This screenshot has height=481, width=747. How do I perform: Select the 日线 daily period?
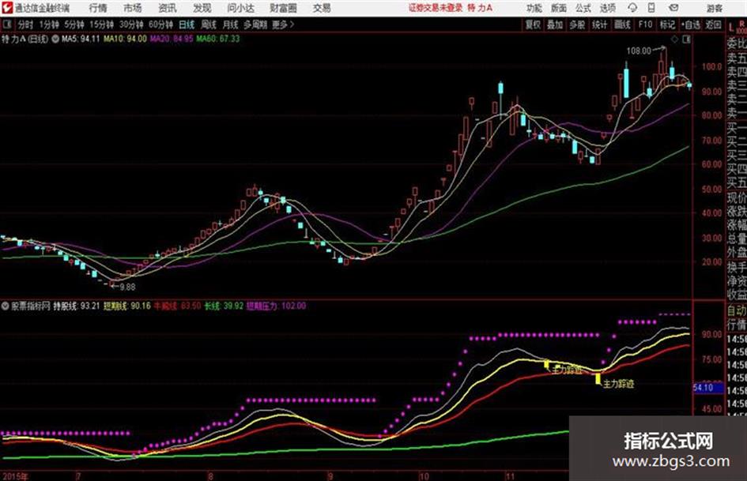[187, 24]
